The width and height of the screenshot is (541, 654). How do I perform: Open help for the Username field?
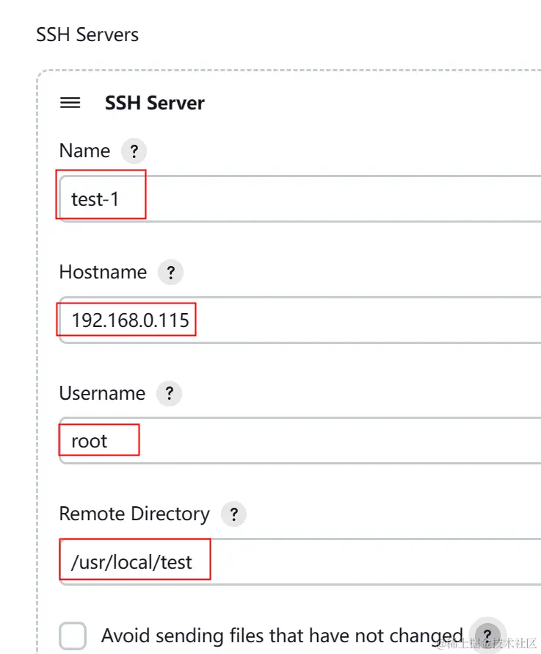click(169, 393)
